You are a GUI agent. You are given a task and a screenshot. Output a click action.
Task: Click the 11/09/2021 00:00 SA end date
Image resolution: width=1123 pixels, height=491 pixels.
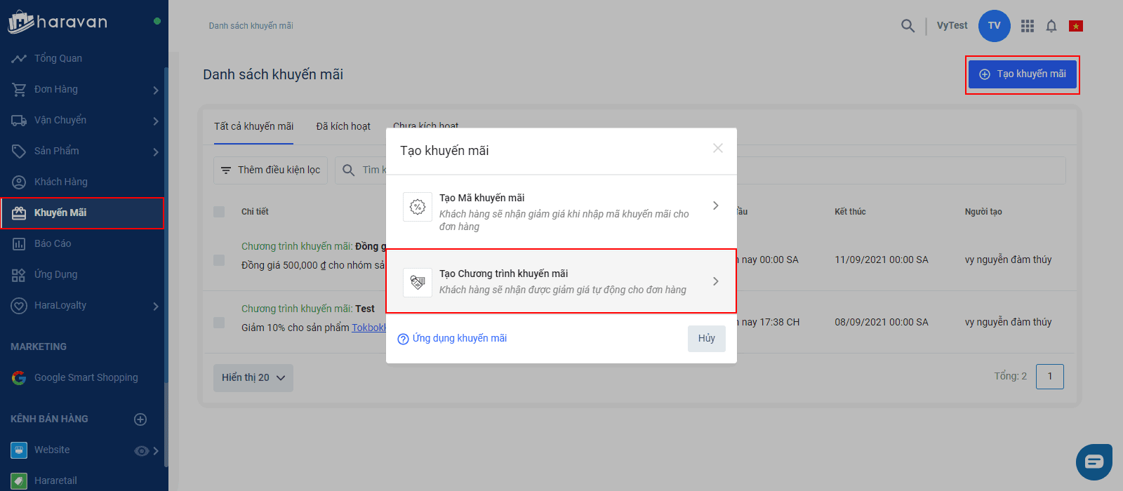(882, 260)
